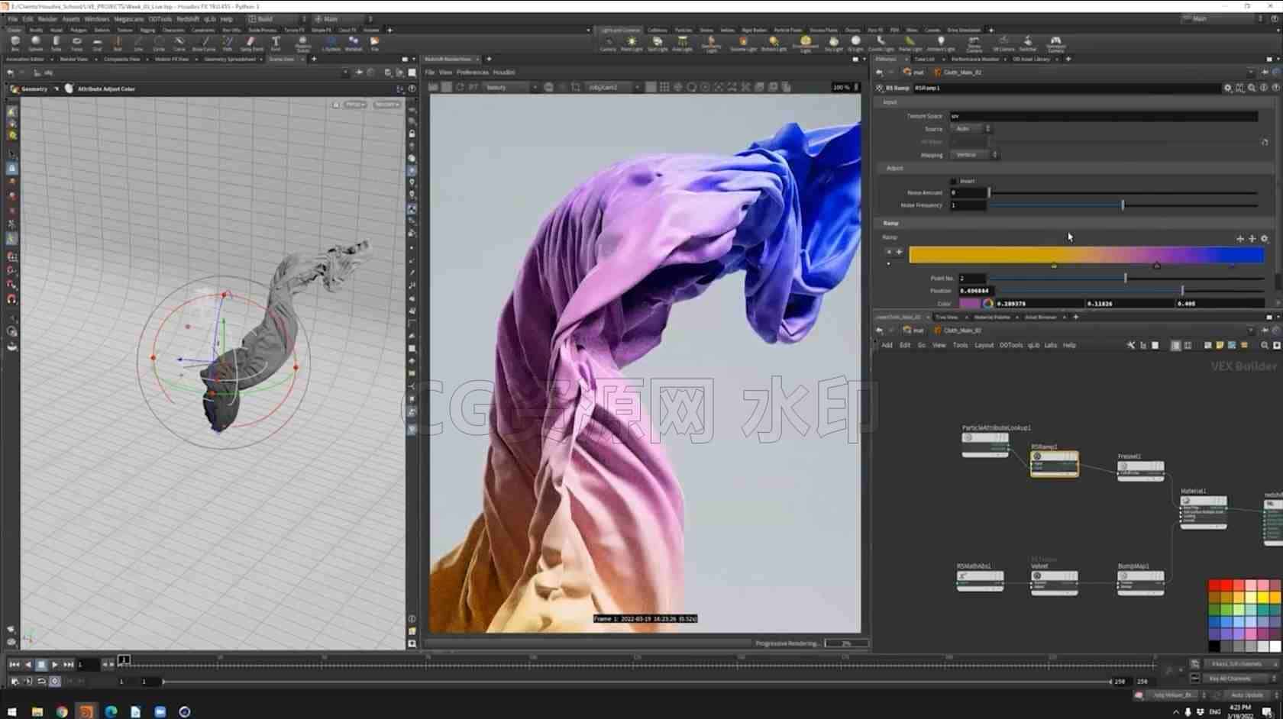This screenshot has width=1283, height=719.
Task: Open ramp settings gear icon
Action: point(1264,239)
